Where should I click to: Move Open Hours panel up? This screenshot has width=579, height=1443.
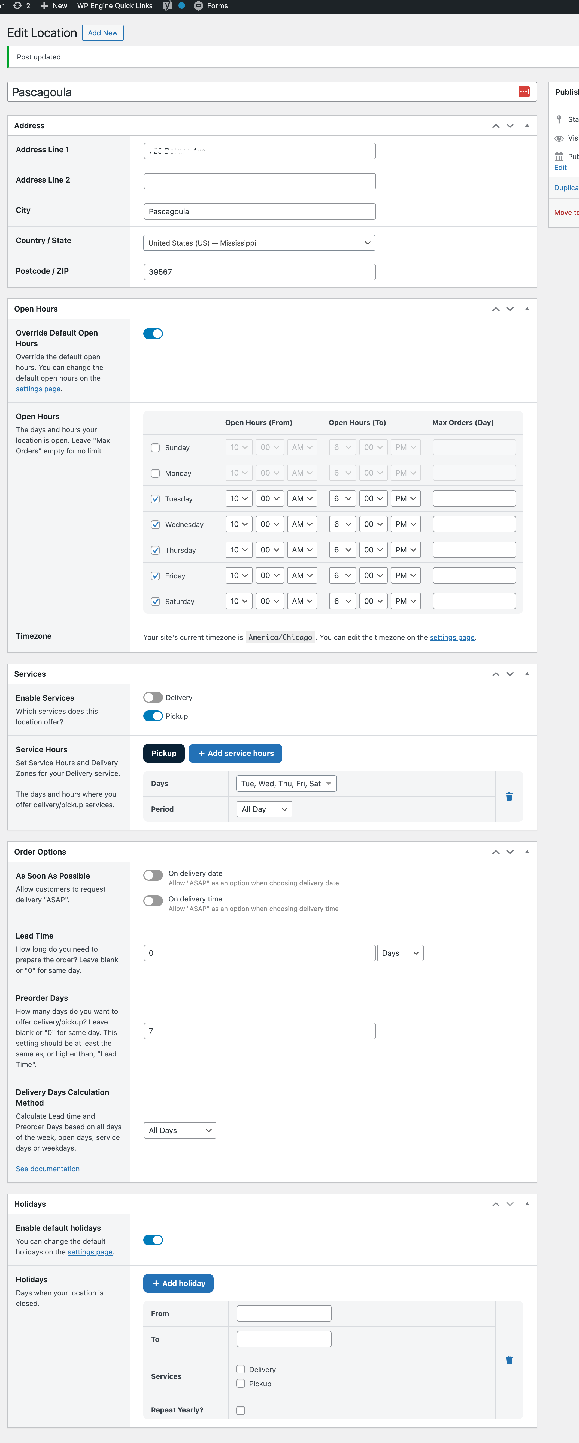(496, 309)
